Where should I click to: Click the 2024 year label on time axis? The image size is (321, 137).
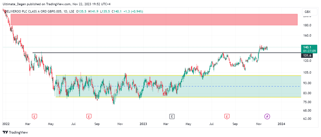click(x=281, y=124)
